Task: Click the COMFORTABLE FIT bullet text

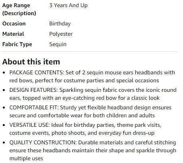Action: (x=90, y=111)
